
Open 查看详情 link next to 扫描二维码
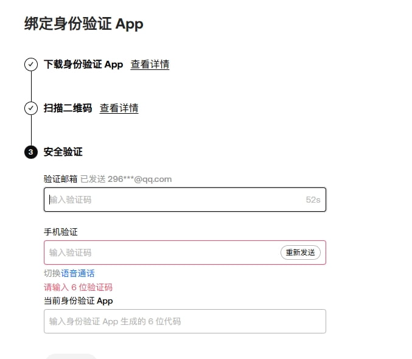click(x=119, y=108)
